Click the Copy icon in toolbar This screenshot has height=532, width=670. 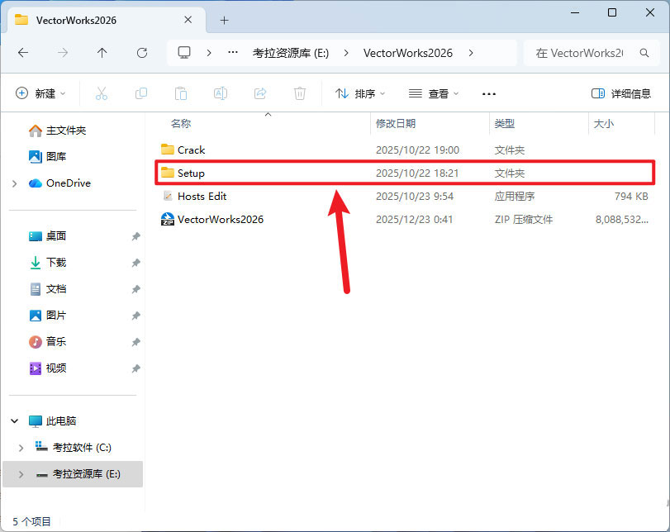pyautogui.click(x=141, y=93)
